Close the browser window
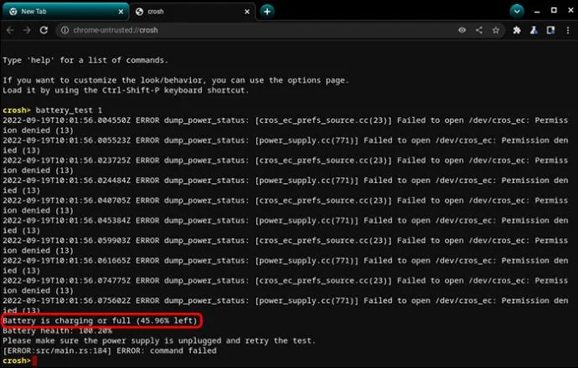 click(570, 10)
